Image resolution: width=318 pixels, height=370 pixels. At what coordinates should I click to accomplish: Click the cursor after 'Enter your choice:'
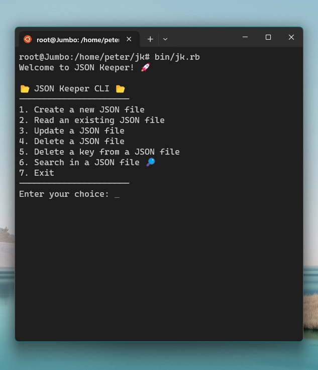[117, 194]
